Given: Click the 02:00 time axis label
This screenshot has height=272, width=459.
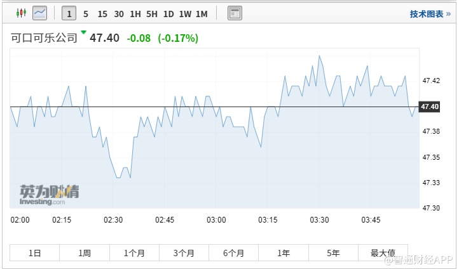Looking at the screenshot, I should pos(20,220).
